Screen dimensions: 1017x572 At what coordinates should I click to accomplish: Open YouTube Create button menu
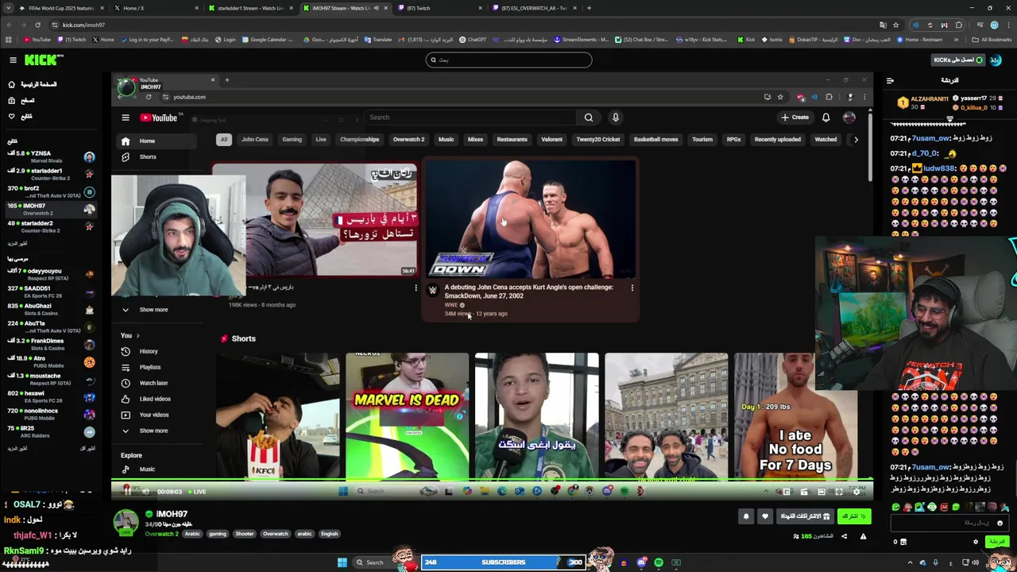(x=795, y=118)
